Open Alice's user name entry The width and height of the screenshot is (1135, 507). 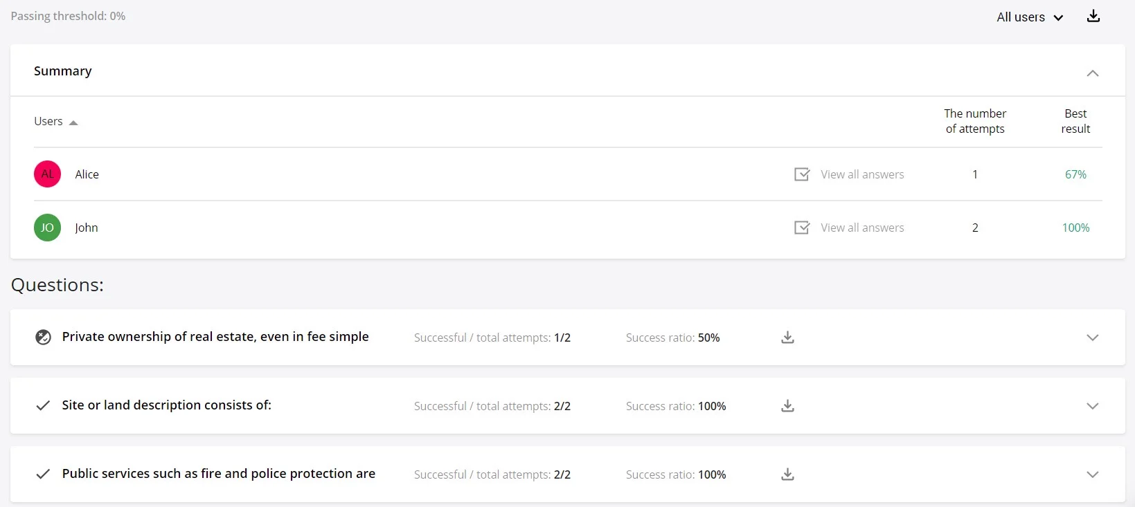tap(87, 174)
